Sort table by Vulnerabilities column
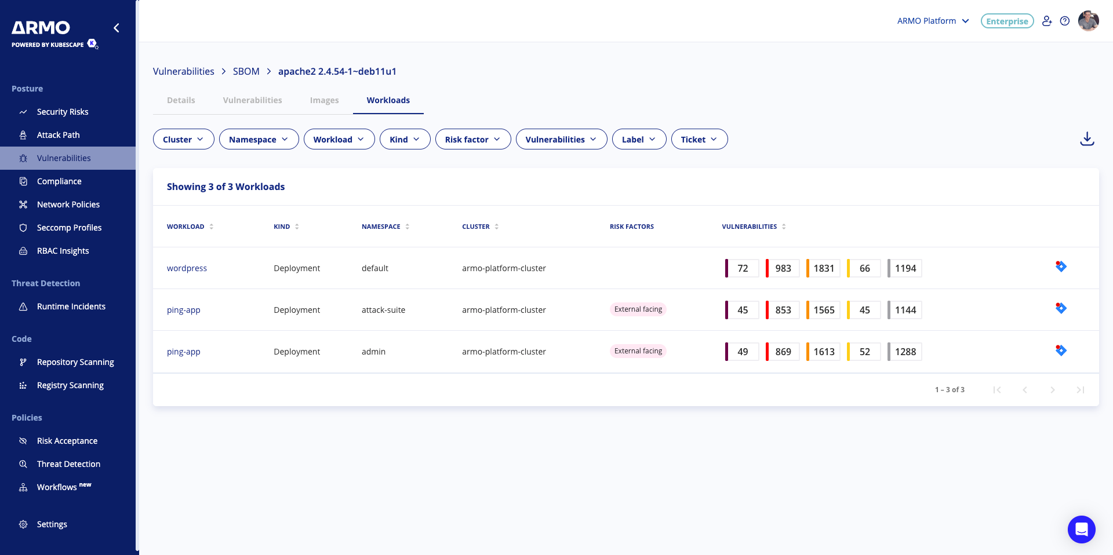 [x=754, y=227]
